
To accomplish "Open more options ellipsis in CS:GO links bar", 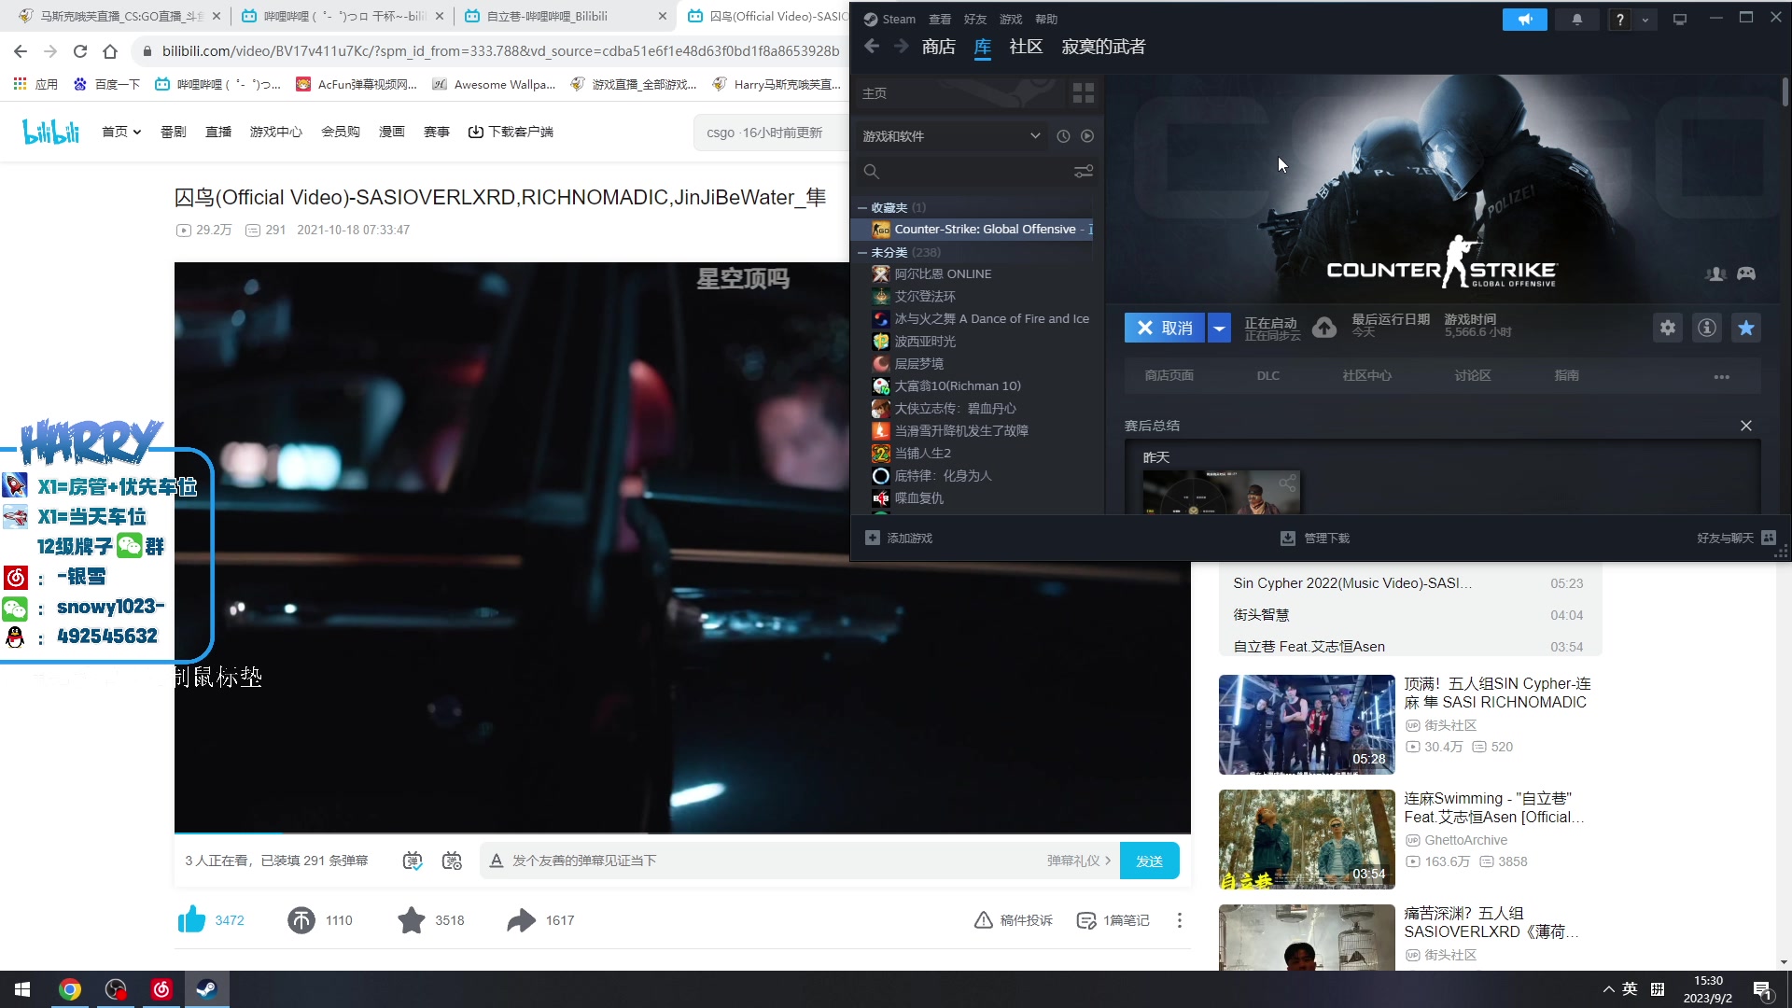I will point(1722,377).
